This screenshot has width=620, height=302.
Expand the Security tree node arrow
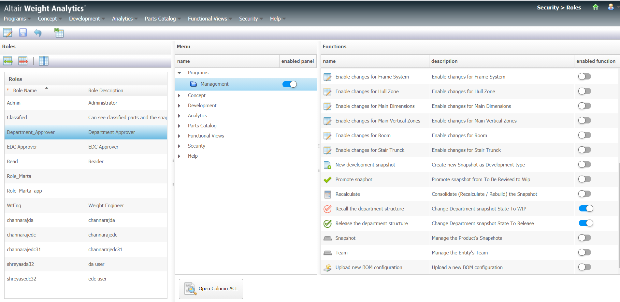point(179,146)
